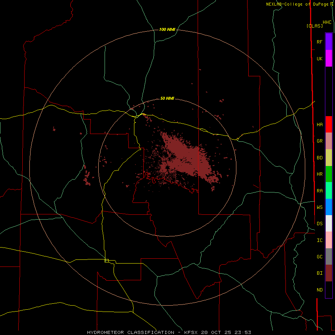Click the 100 NMI range ring label
This screenshot has width=335, height=335.
click(x=167, y=29)
